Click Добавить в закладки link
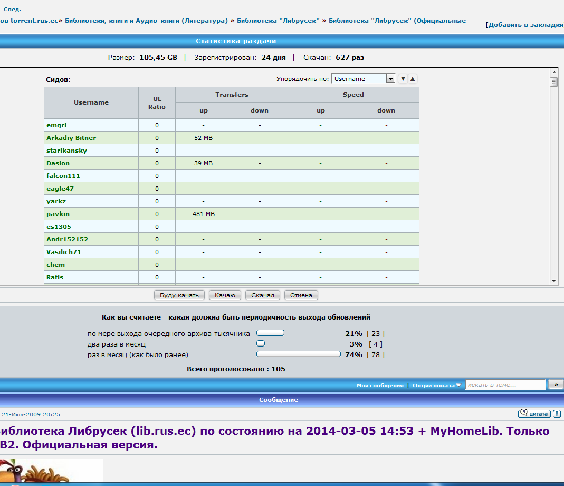 [x=525, y=25]
